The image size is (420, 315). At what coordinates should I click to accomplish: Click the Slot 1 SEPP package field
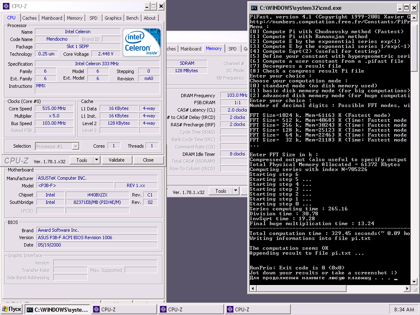tap(78, 46)
